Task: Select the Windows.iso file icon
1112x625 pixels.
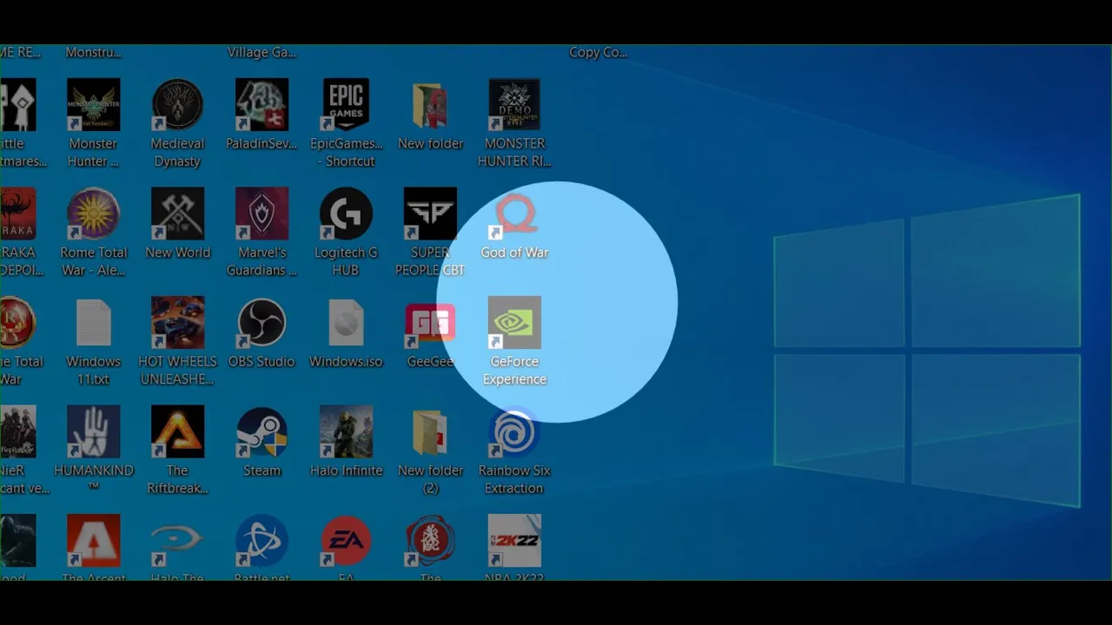Action: (x=346, y=323)
